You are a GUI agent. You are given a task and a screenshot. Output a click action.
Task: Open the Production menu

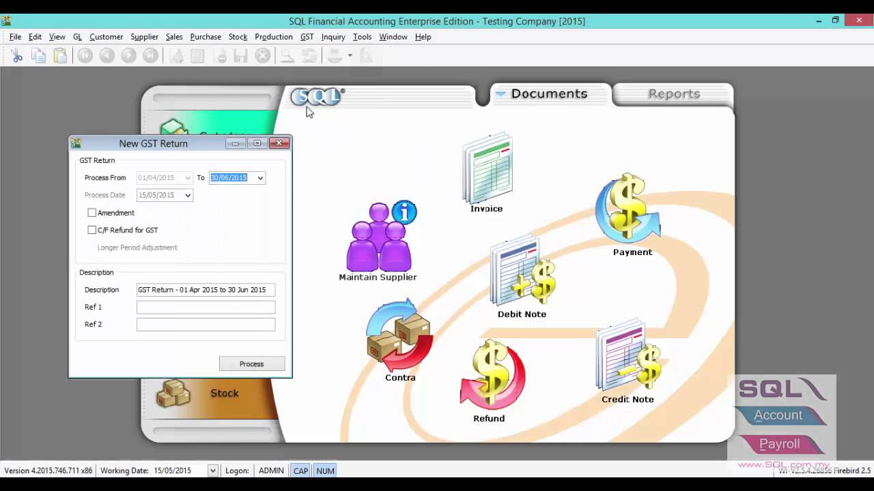[x=273, y=37]
